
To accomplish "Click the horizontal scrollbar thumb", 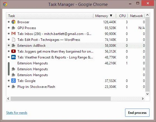I will click(61, 98).
